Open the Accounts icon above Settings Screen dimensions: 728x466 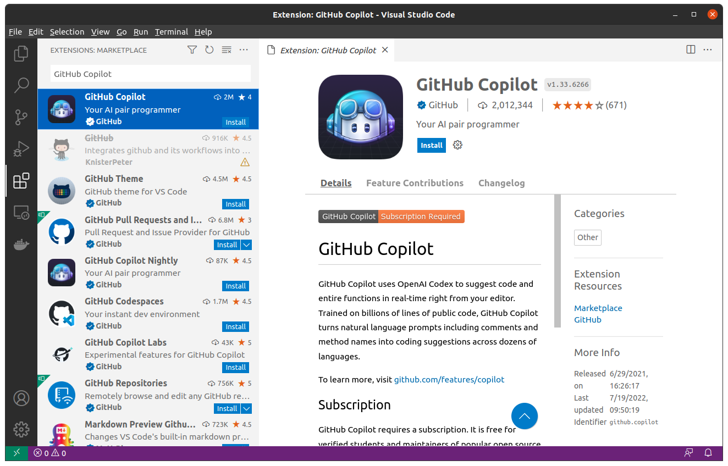[21, 398]
